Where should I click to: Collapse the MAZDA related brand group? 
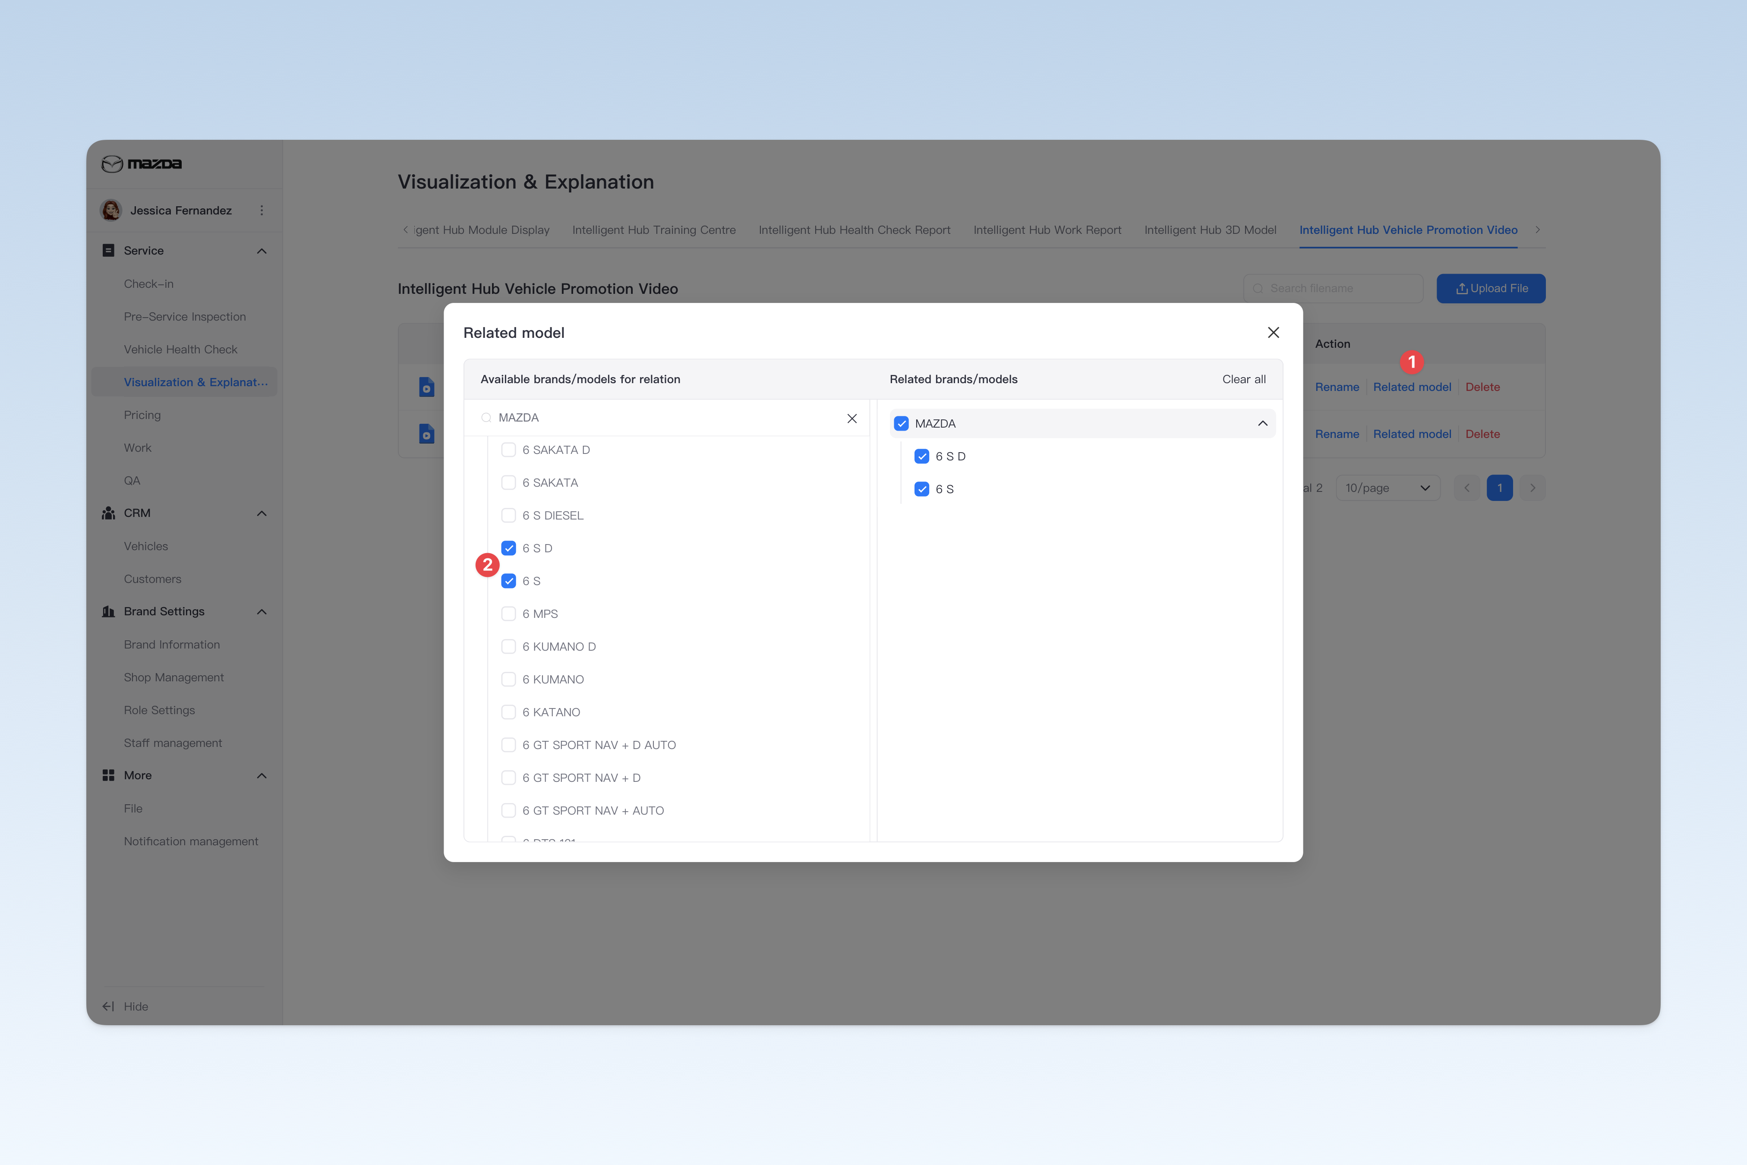click(x=1262, y=424)
